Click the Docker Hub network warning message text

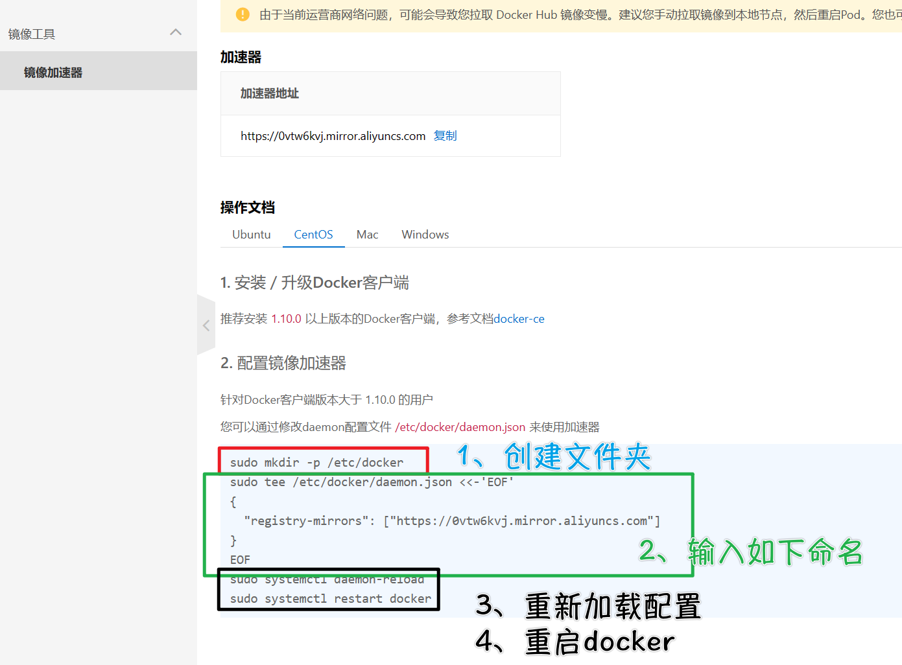pyautogui.click(x=580, y=14)
